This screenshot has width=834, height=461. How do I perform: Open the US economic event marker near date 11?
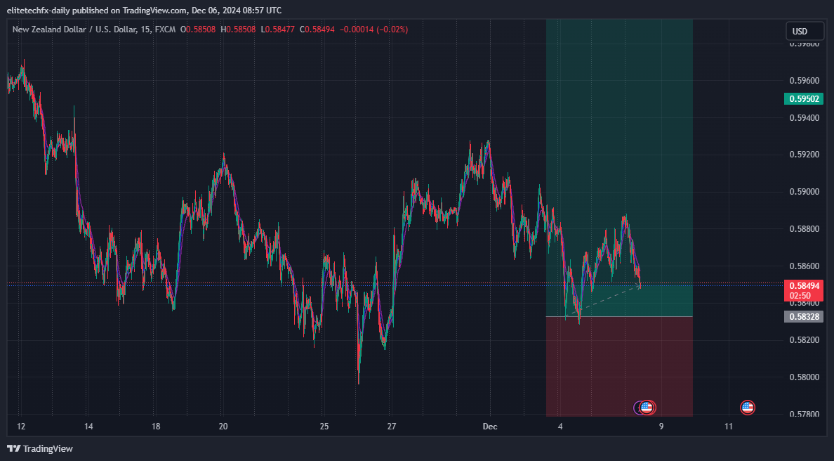point(748,408)
